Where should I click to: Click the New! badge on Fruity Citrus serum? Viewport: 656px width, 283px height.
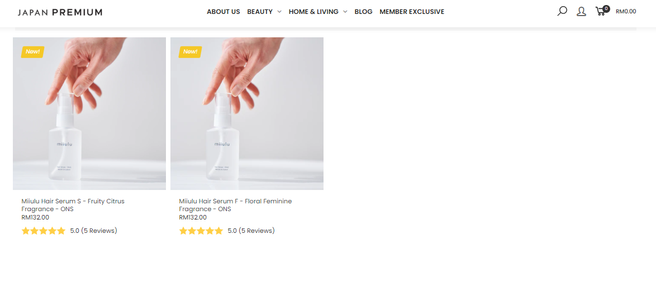click(32, 52)
